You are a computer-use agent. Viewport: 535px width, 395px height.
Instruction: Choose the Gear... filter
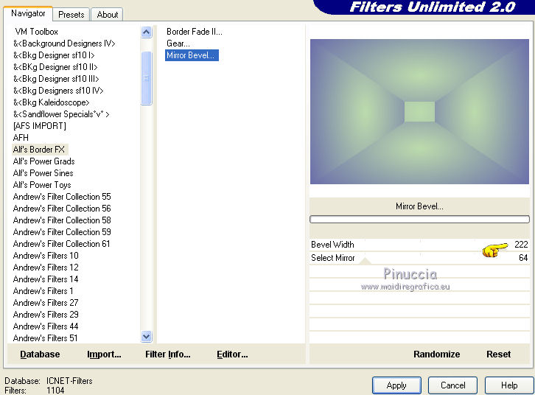click(x=178, y=43)
